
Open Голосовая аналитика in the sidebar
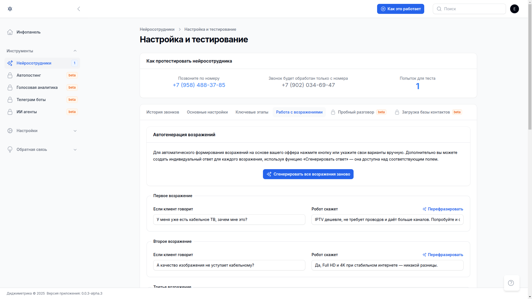pos(42,87)
